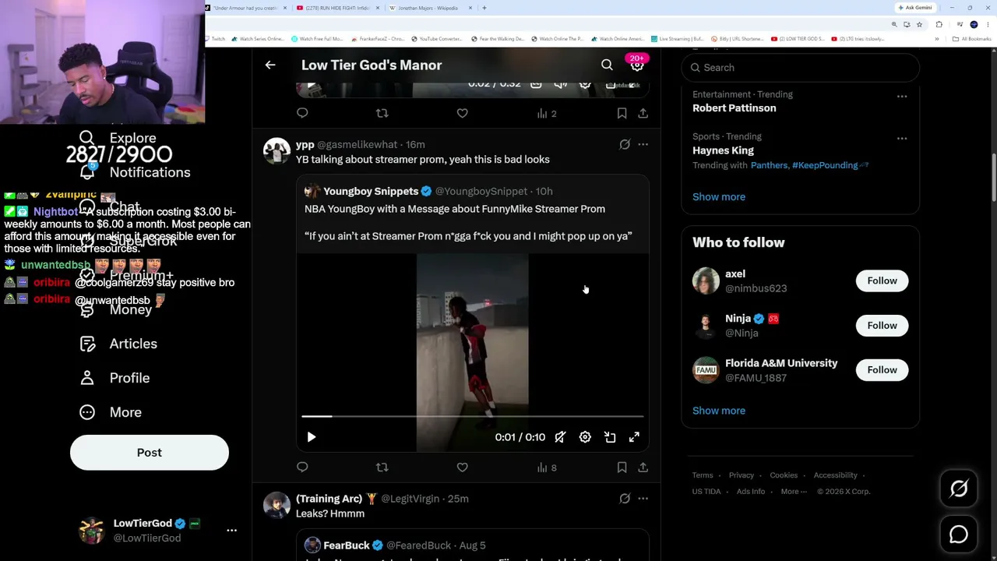Open Youngboy Snippets quoted profile name
Image resolution: width=997 pixels, height=561 pixels.
tap(371, 191)
